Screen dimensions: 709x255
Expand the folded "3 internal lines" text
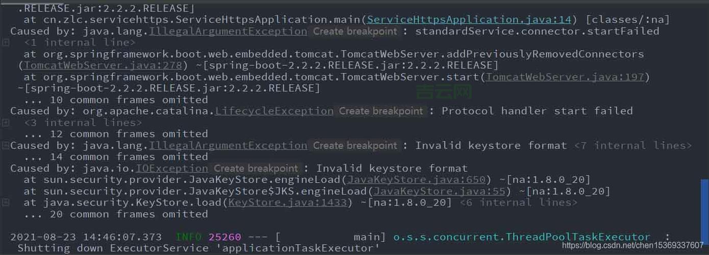(x=83, y=122)
